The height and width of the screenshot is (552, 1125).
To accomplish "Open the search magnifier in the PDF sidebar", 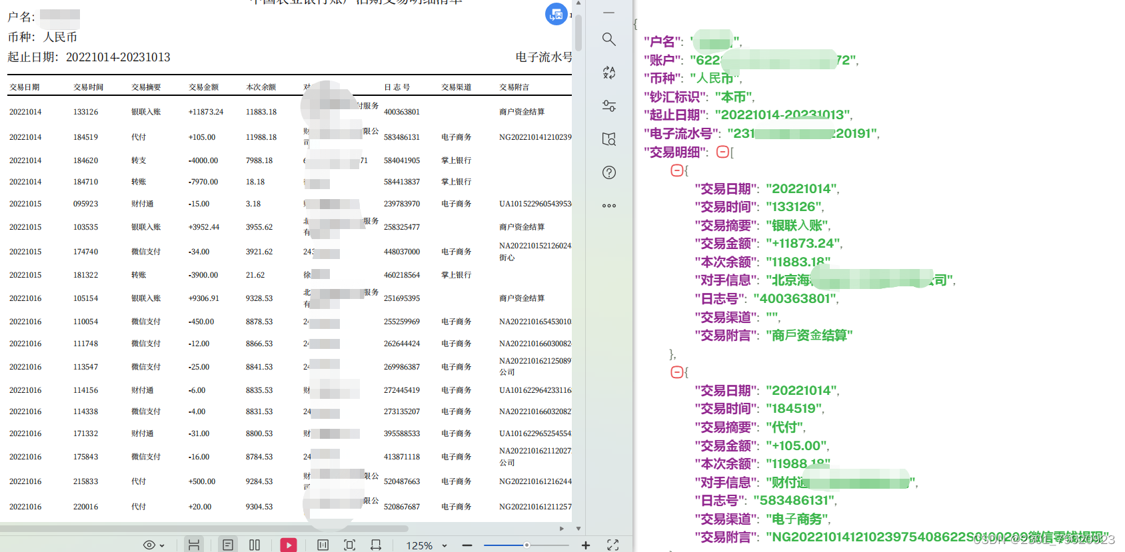I will [608, 39].
